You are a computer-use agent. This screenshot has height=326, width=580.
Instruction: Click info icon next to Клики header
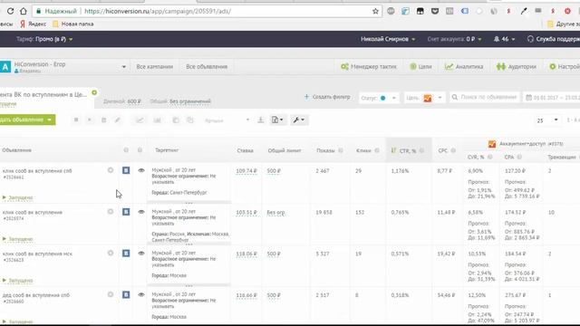[x=377, y=150]
